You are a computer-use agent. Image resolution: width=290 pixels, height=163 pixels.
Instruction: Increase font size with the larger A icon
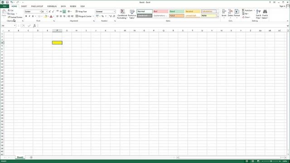point(49,11)
